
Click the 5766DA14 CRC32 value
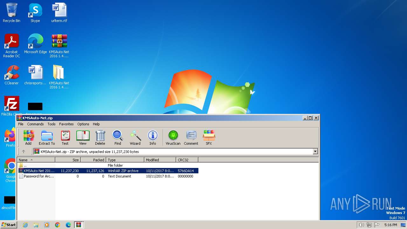pyautogui.click(x=186, y=171)
